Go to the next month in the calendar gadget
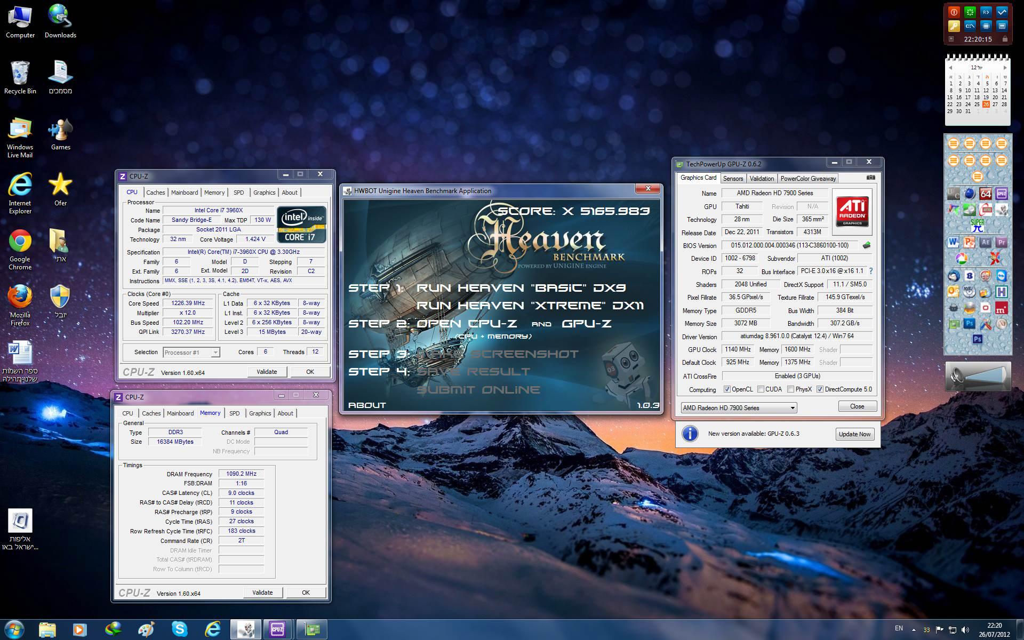 pyautogui.click(x=1005, y=68)
